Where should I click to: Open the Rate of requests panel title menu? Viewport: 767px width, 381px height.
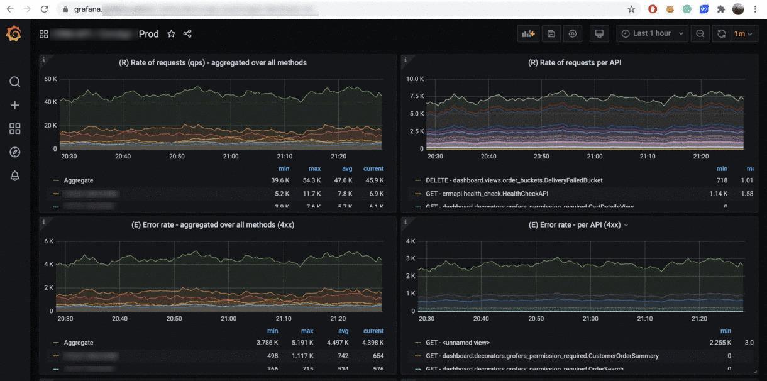coord(213,62)
